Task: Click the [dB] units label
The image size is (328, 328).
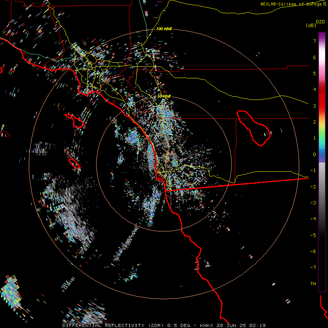Action: click(311, 25)
